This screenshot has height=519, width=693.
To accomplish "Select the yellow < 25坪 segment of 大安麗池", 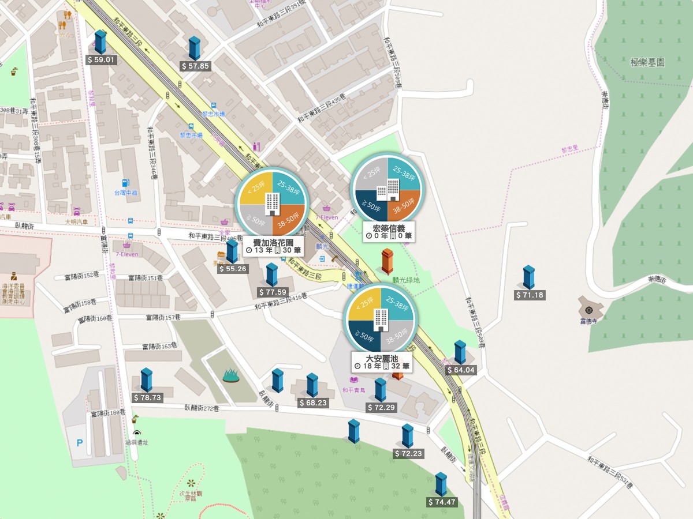I will [364, 304].
